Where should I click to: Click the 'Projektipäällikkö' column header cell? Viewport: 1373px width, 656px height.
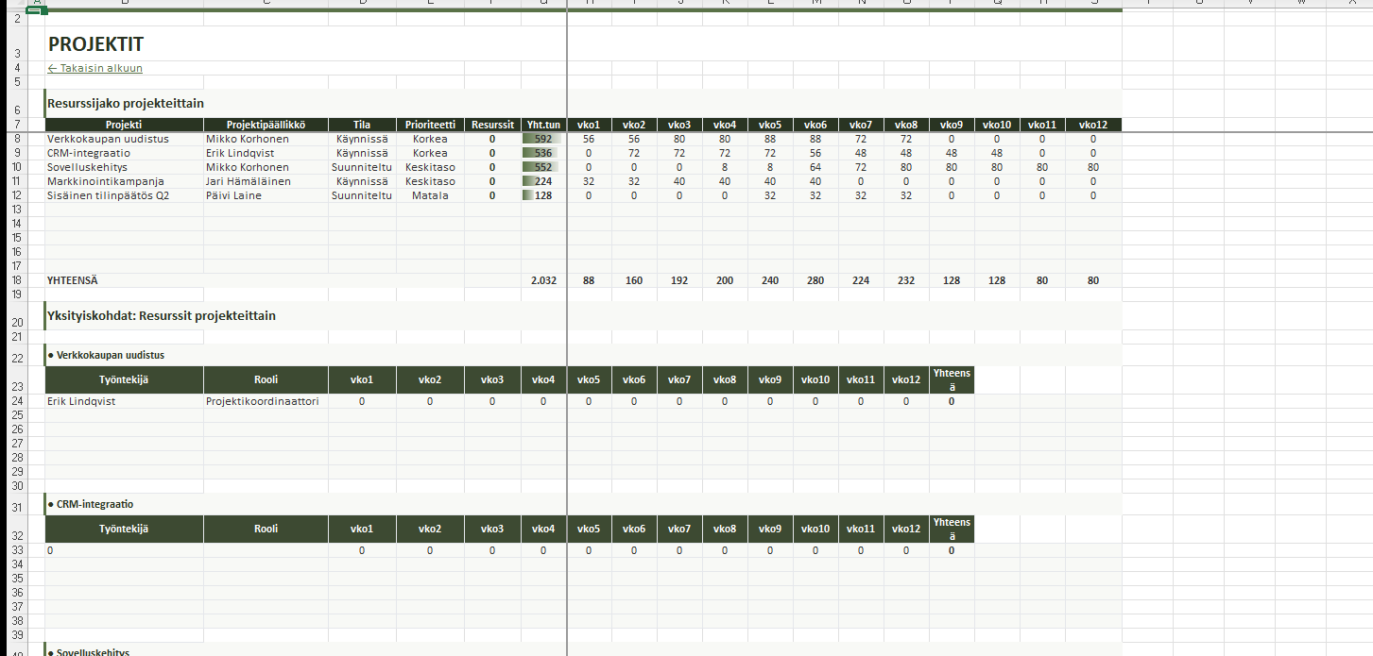pos(266,125)
